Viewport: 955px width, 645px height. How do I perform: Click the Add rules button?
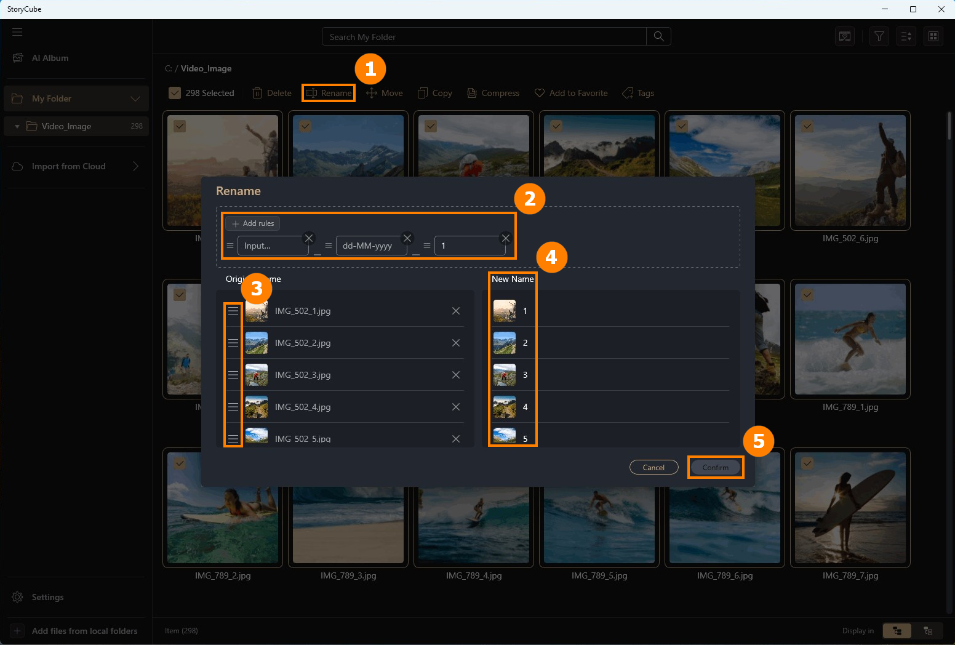pos(253,223)
